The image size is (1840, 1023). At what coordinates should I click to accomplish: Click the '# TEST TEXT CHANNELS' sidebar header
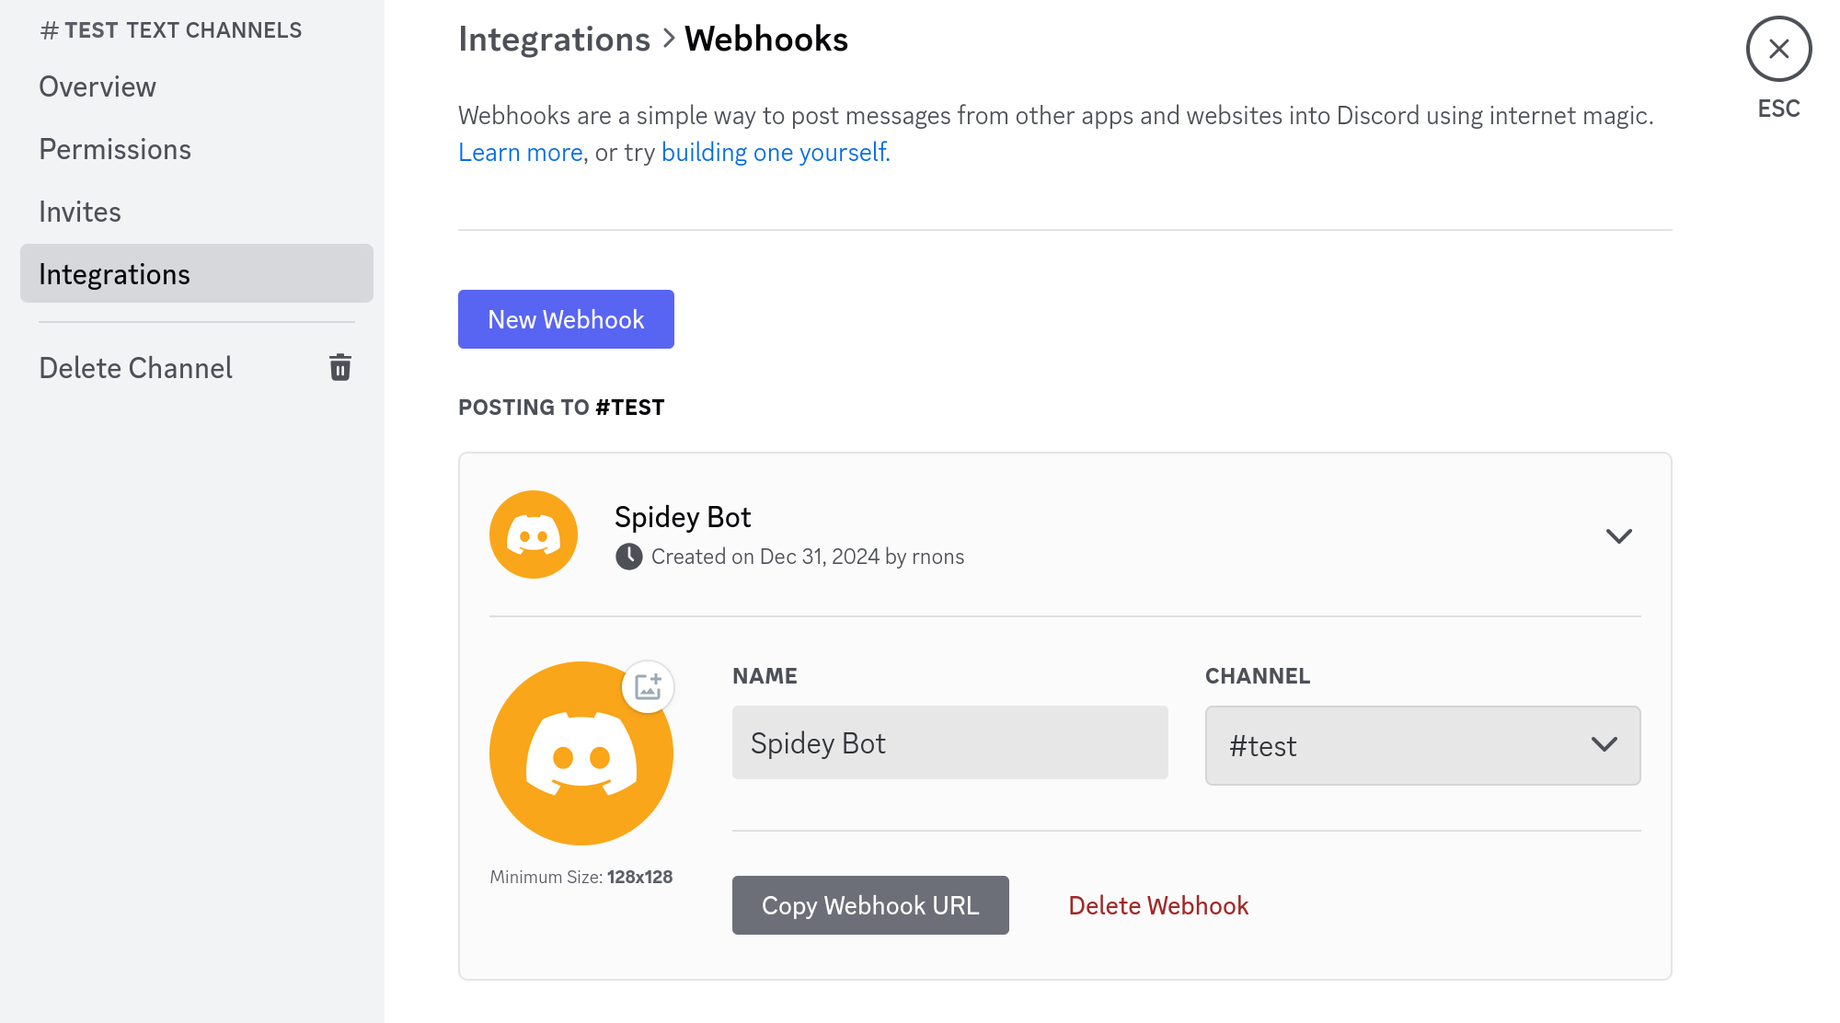[x=171, y=30]
